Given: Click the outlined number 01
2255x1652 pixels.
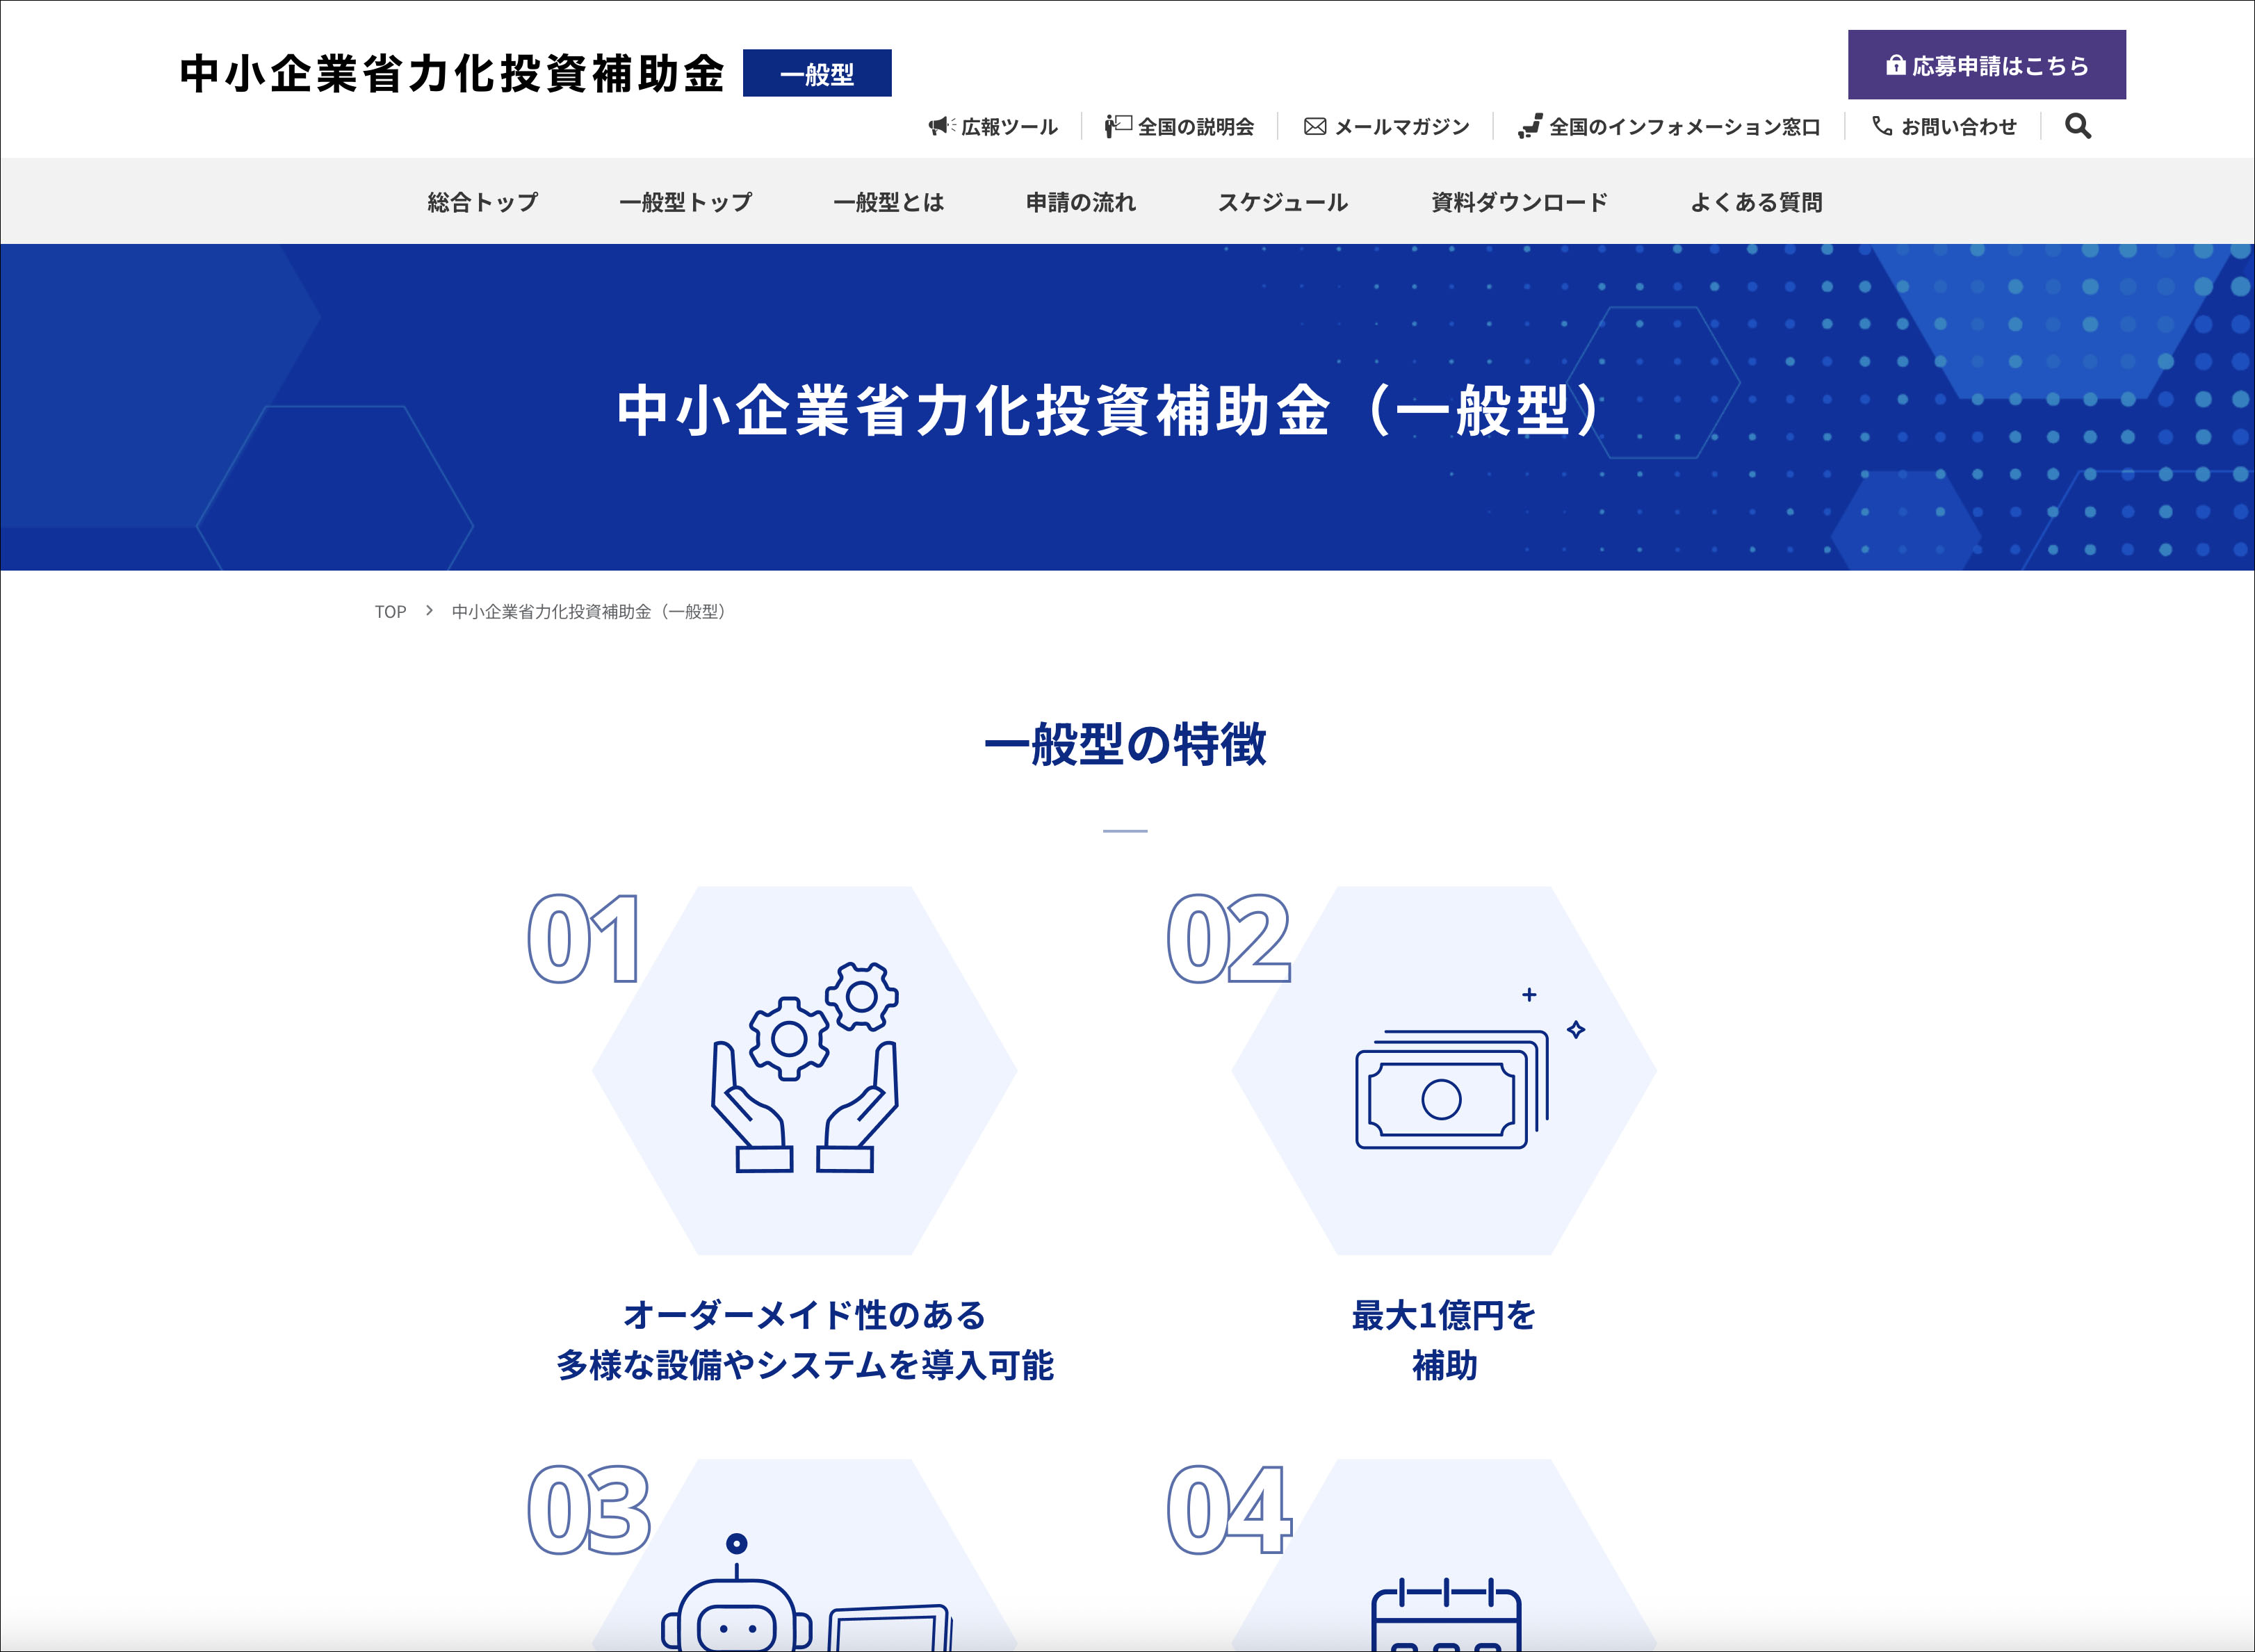Looking at the screenshot, I should pos(584,938).
